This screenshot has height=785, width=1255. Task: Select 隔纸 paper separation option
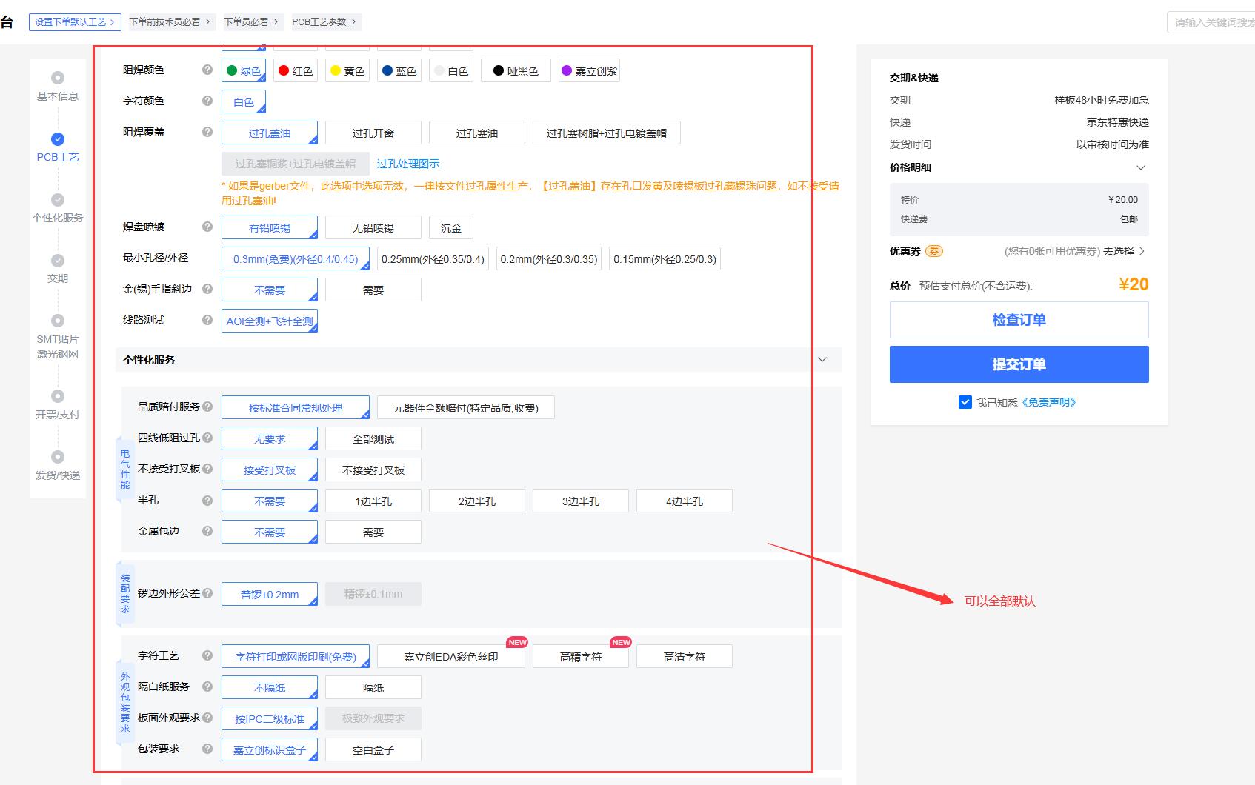click(x=373, y=688)
